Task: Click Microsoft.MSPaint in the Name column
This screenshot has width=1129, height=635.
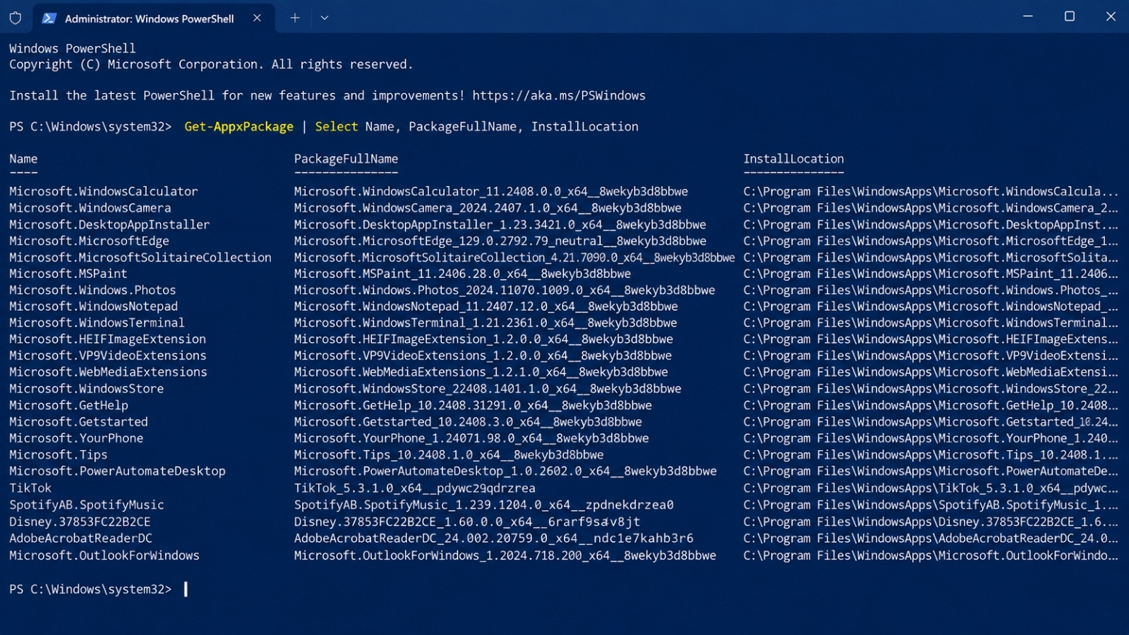Action: click(x=68, y=274)
